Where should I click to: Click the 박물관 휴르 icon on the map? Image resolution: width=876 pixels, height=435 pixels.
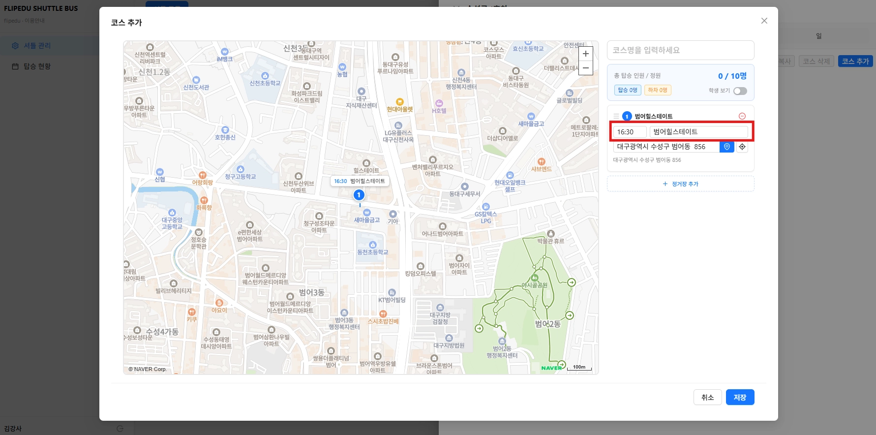coord(551,234)
